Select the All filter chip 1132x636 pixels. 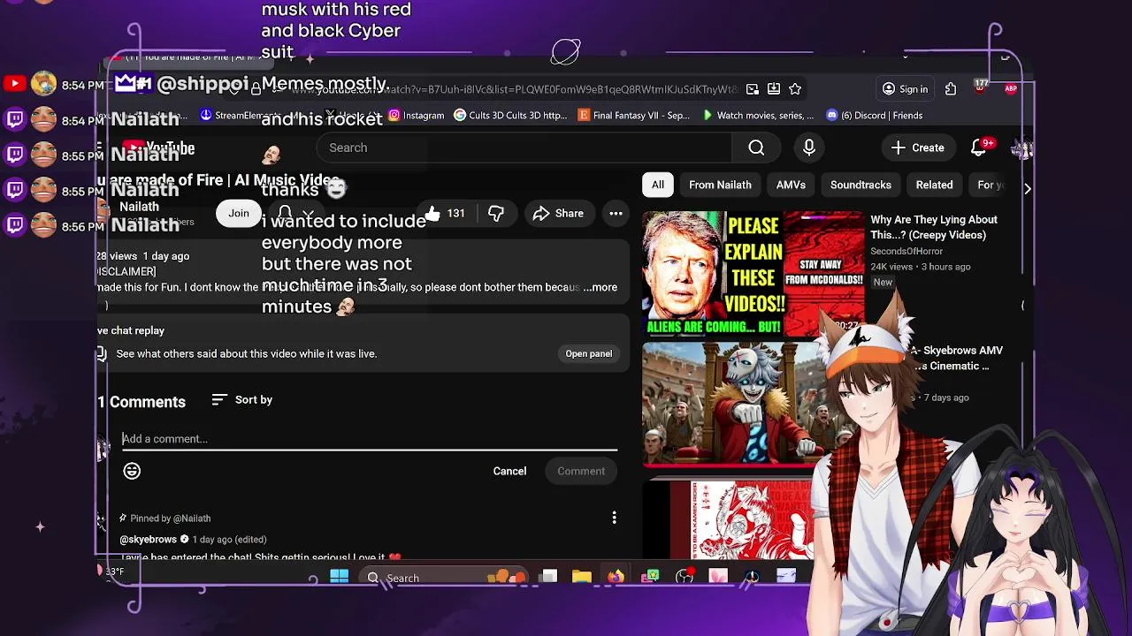coord(658,185)
